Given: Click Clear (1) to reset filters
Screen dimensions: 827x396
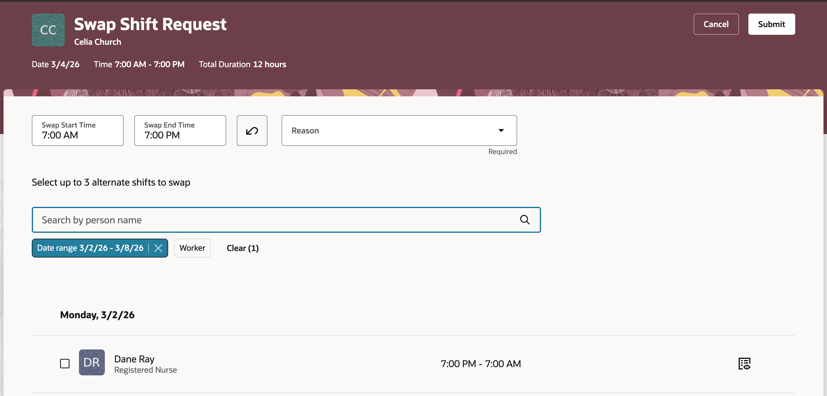Looking at the screenshot, I should 242,248.
